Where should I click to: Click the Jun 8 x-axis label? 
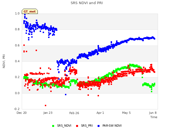pos(153,113)
